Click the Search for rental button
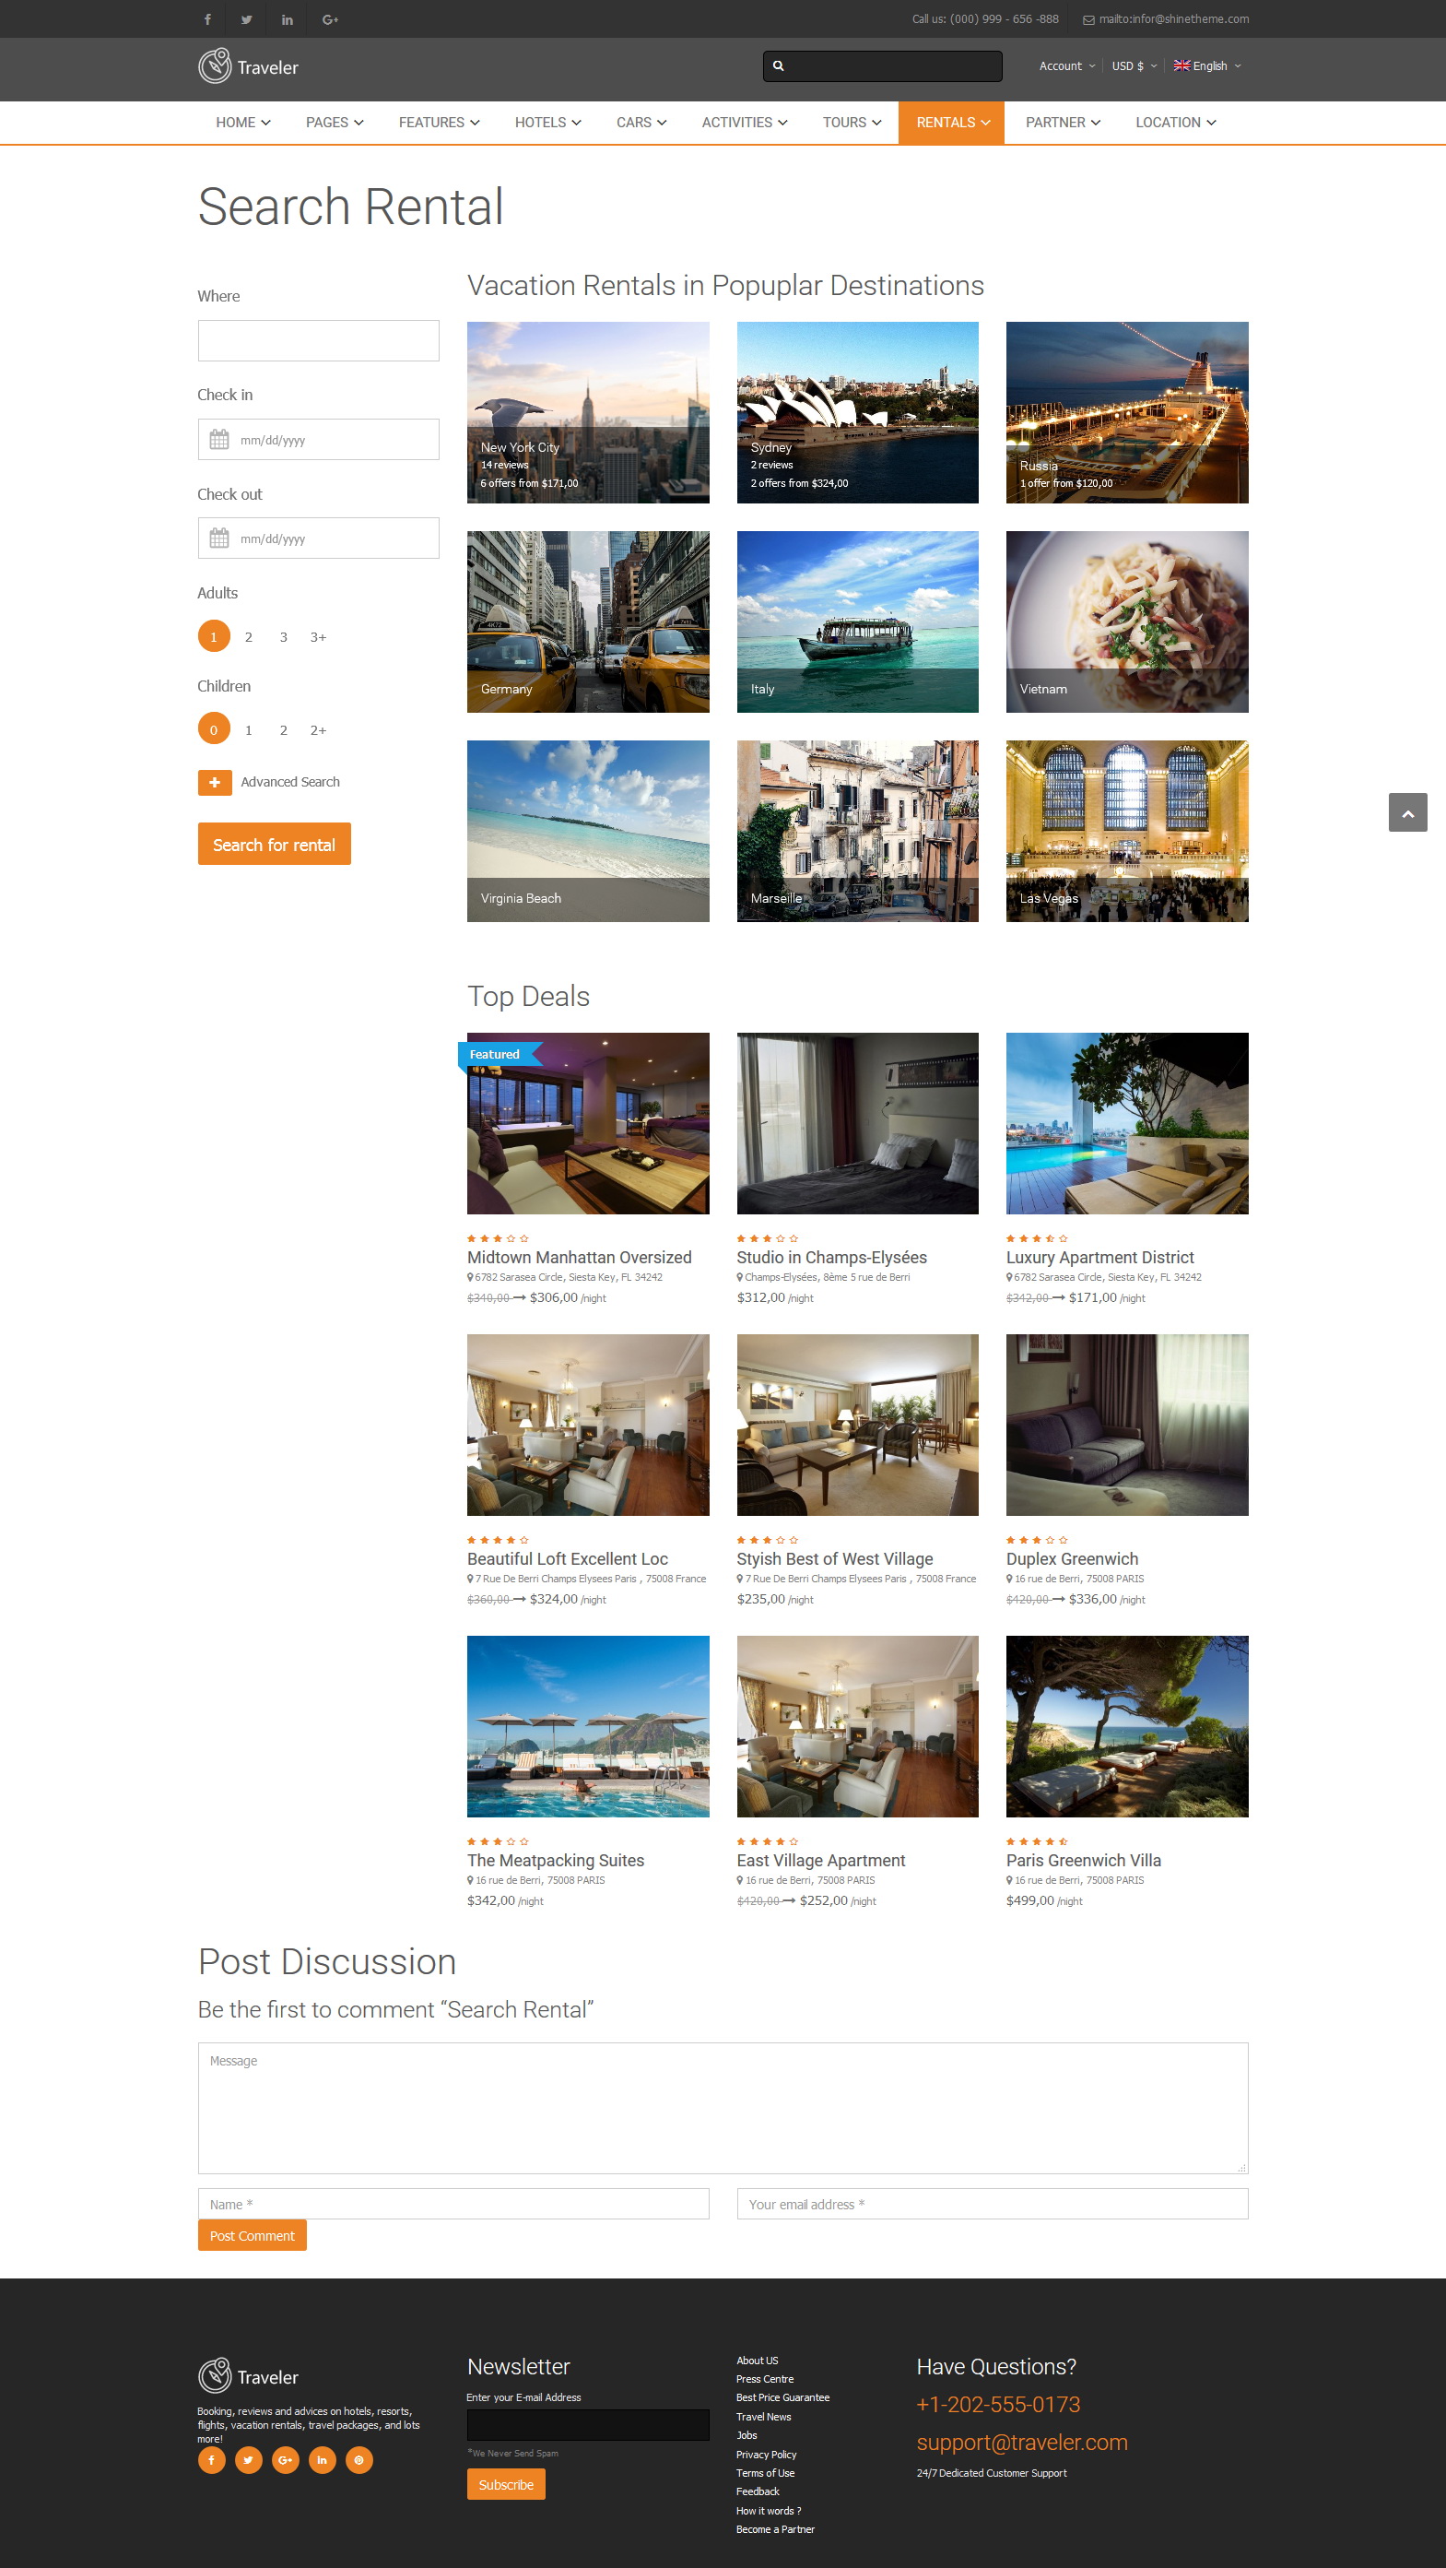Screen dimensions: 1446x2568 coord(274,845)
